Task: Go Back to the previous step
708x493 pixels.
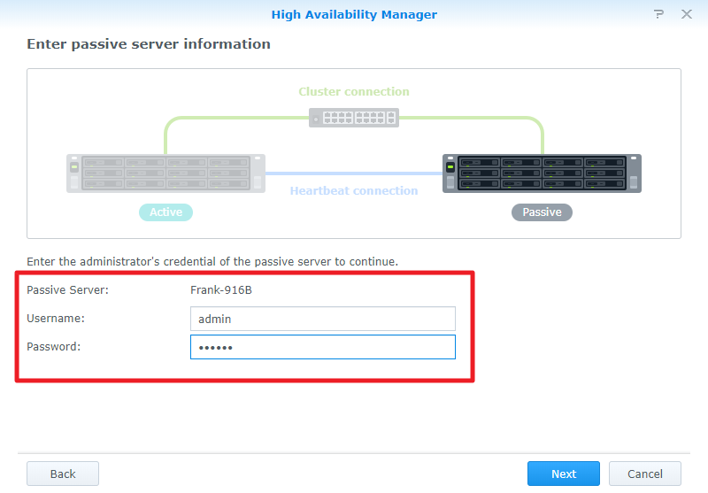Action: point(63,474)
